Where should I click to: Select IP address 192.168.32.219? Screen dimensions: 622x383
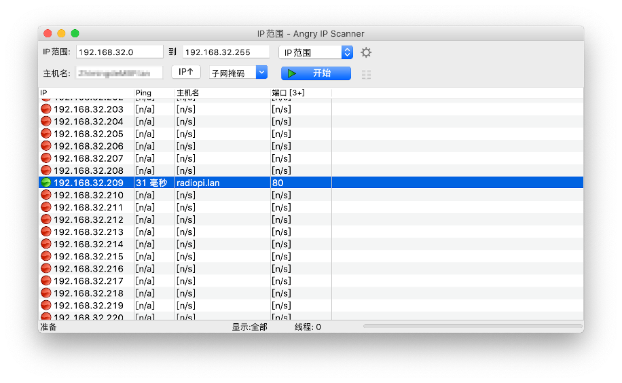88,306
